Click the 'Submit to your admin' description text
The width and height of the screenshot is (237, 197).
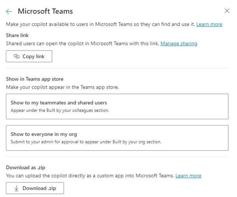(x=86, y=142)
